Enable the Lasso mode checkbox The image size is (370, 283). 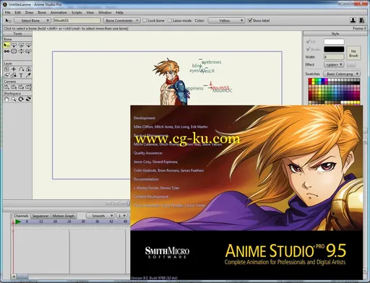click(x=170, y=20)
